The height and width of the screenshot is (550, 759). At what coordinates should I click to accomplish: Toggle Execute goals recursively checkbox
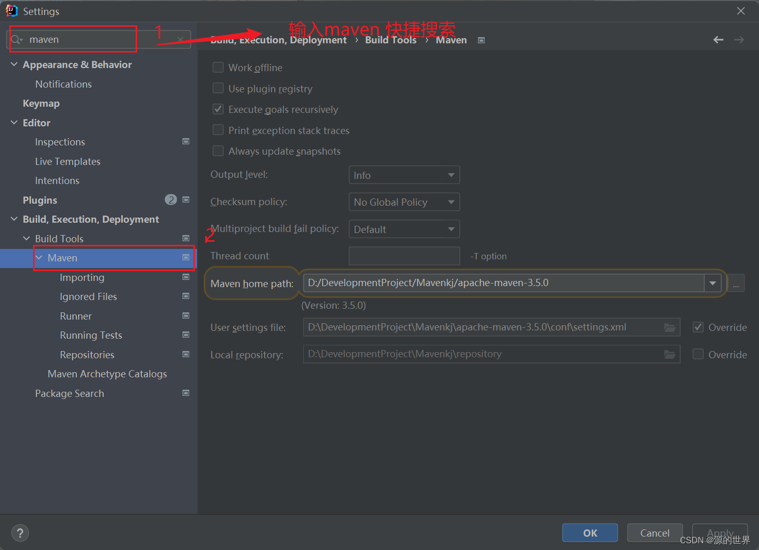(218, 109)
